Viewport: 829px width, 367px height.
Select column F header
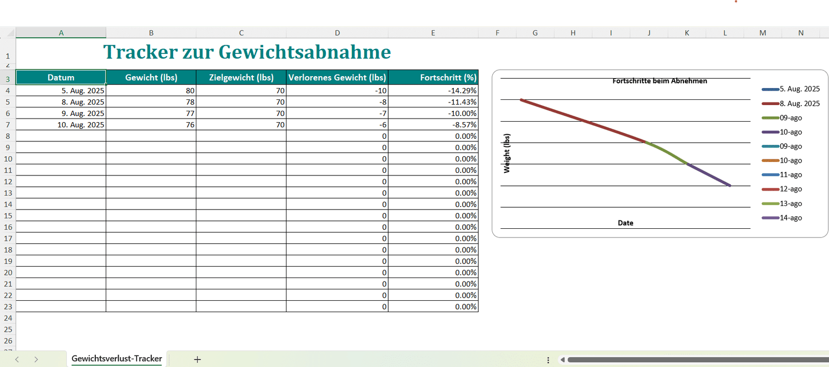(x=497, y=33)
